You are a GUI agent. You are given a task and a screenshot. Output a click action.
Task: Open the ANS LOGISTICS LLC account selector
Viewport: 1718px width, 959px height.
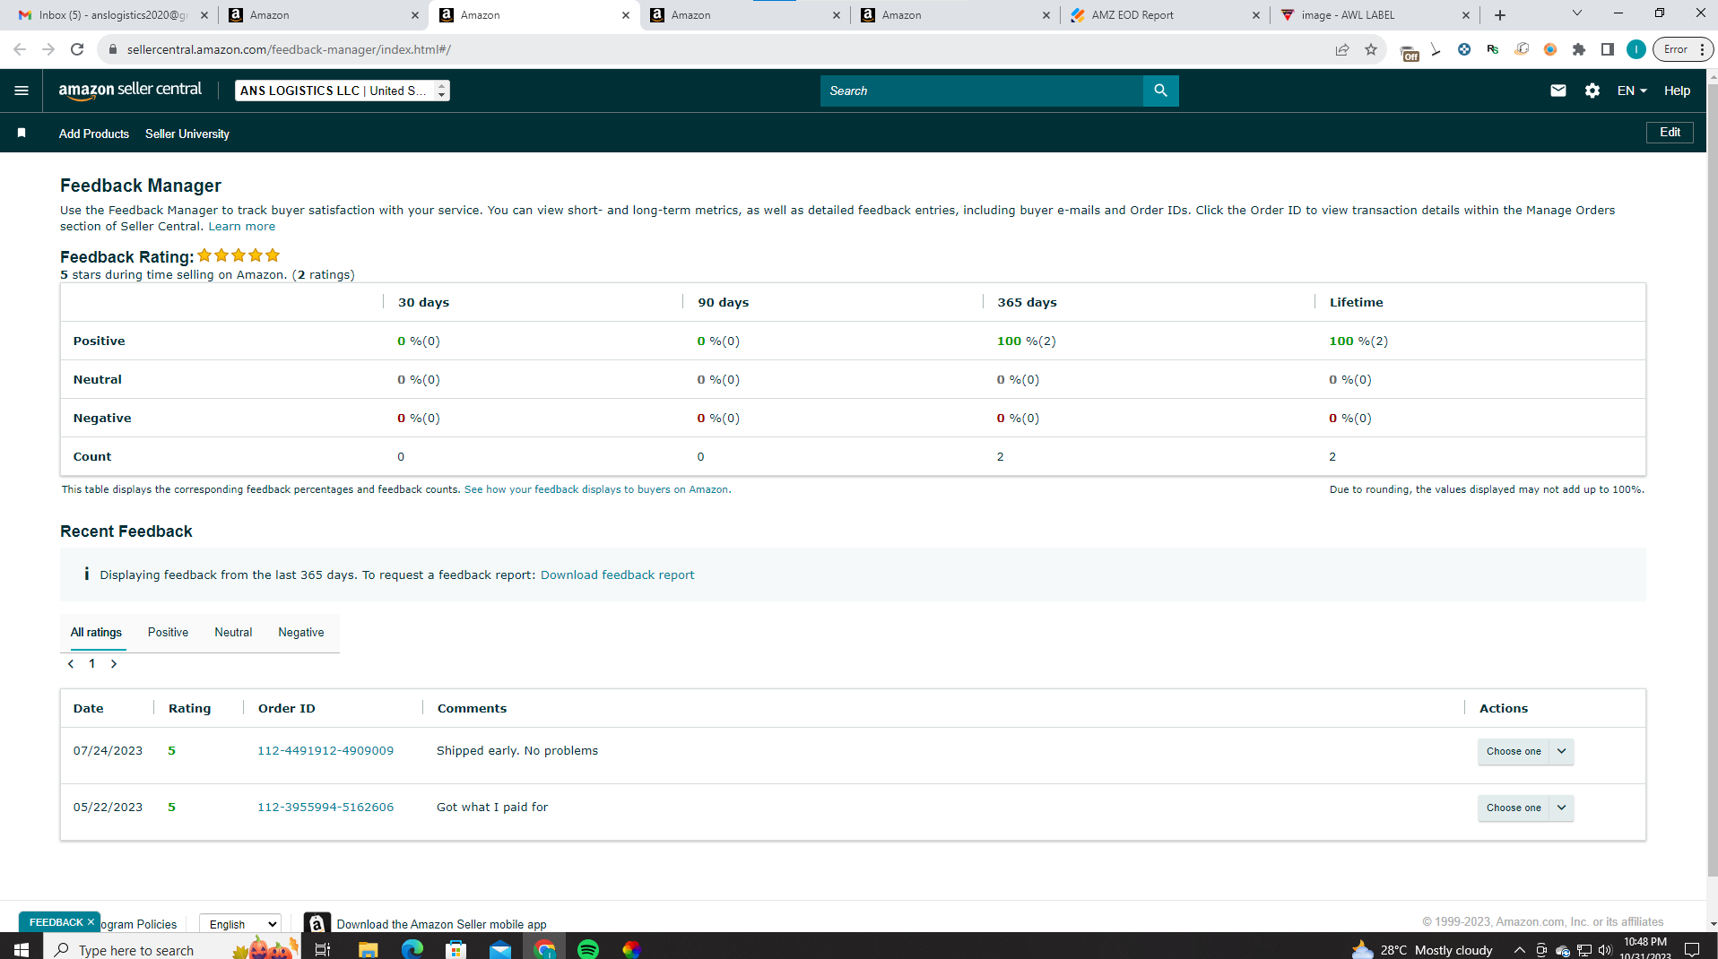pyautogui.click(x=343, y=91)
